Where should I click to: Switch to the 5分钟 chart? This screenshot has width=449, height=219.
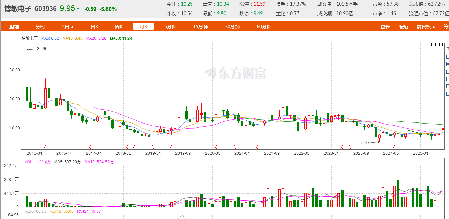point(170,27)
